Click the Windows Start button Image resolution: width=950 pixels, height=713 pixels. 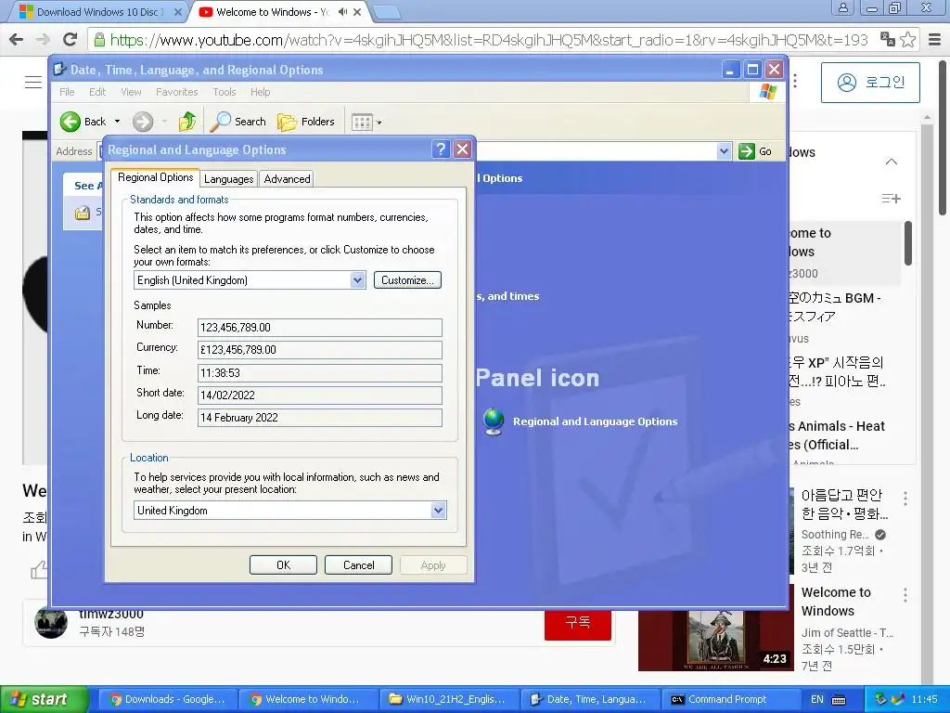coord(45,700)
